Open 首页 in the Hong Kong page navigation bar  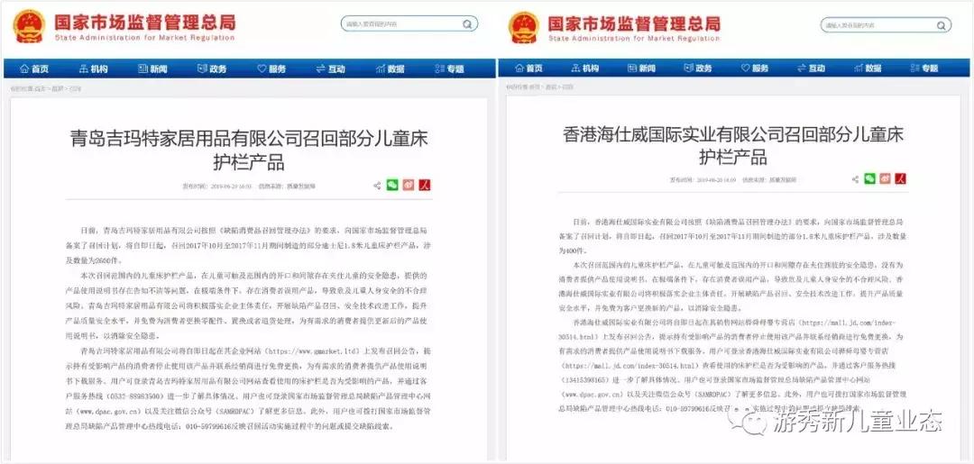pyautogui.click(x=528, y=68)
